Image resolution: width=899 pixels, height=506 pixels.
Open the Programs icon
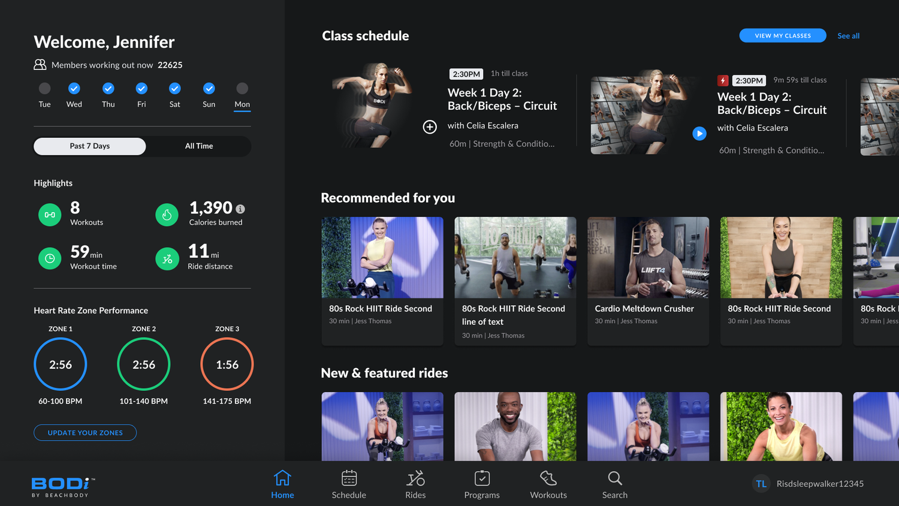click(482, 478)
